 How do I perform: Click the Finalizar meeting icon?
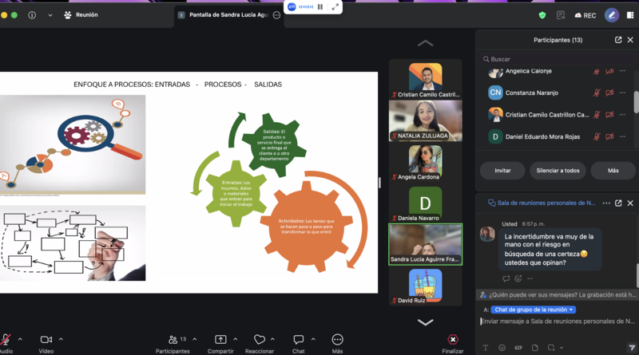[453, 340]
